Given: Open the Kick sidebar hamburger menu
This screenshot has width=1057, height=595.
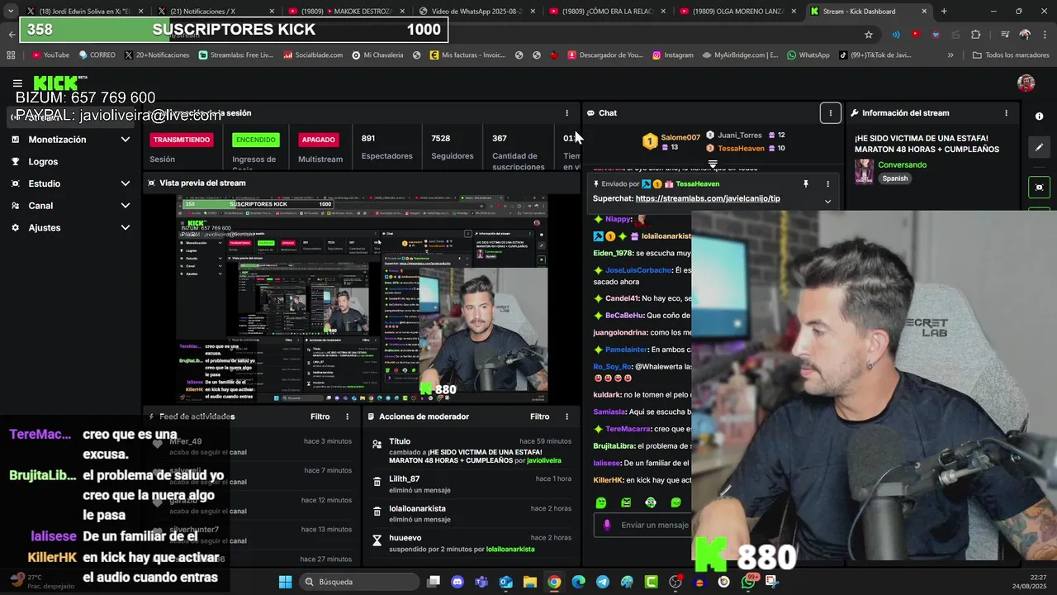Looking at the screenshot, I should tap(17, 83).
